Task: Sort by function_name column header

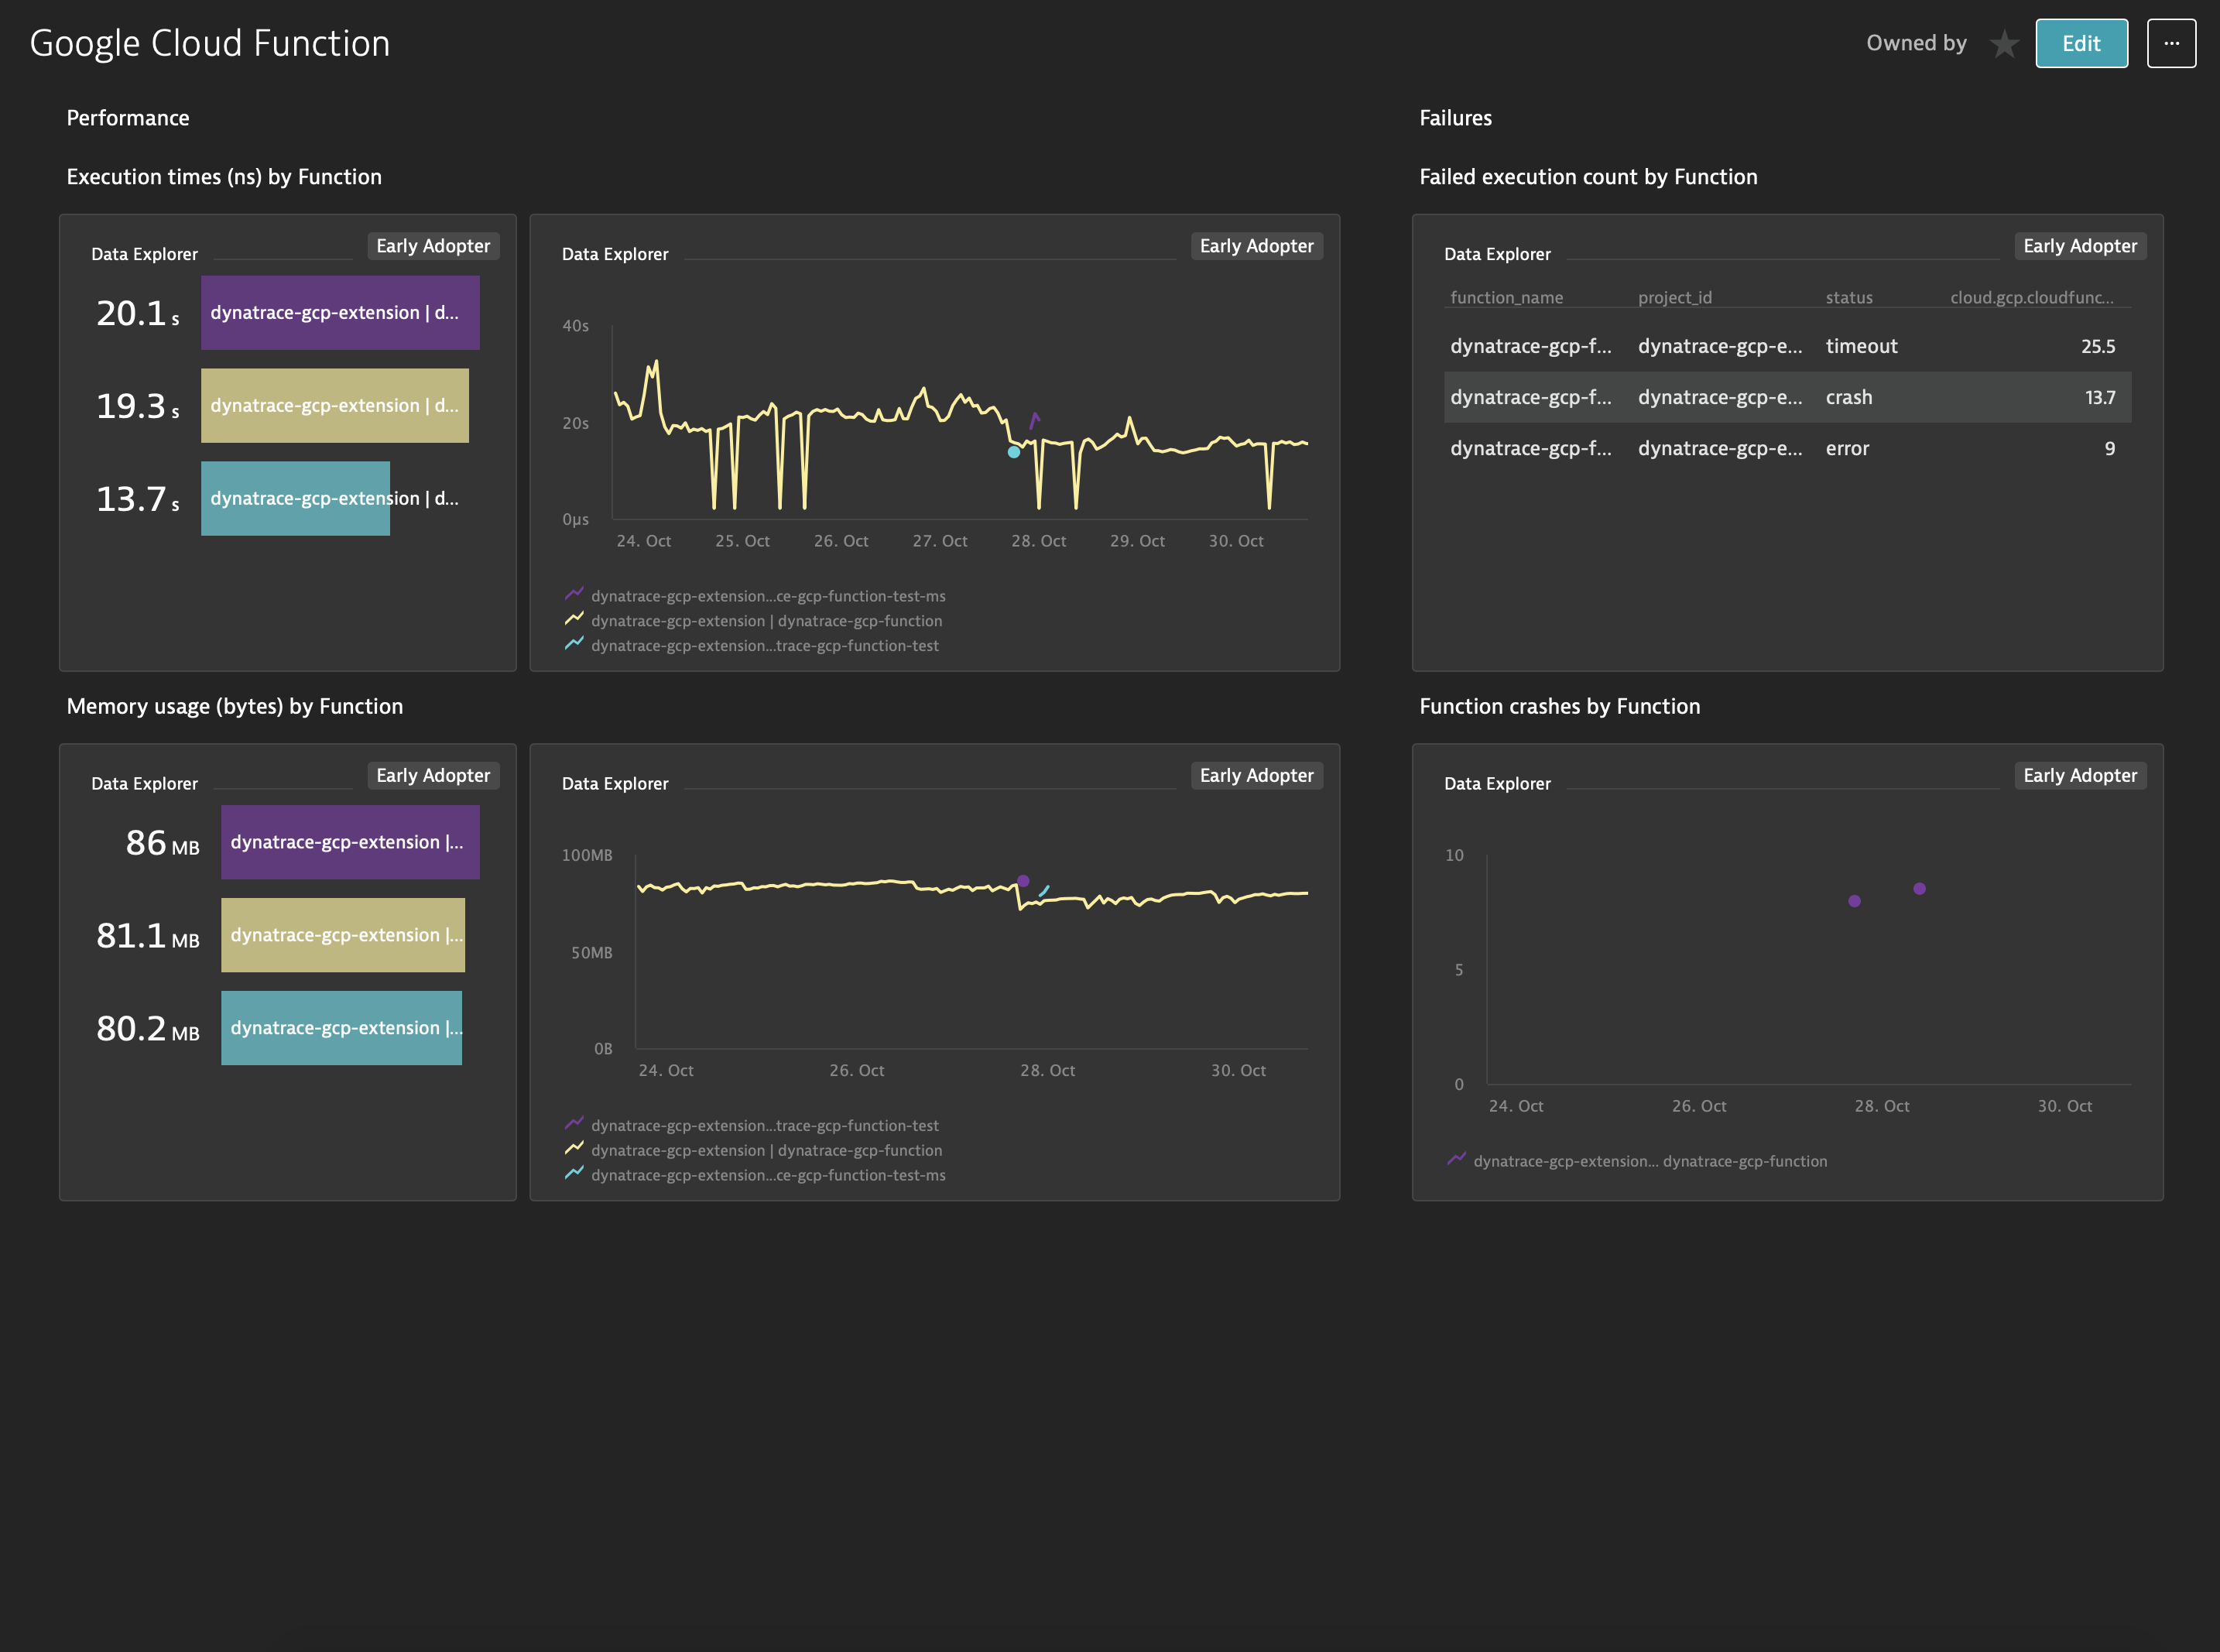Action: (x=1506, y=297)
